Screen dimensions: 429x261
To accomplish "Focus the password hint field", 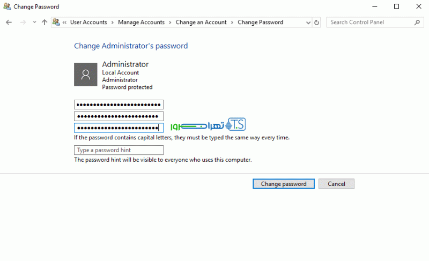I will click(119, 150).
